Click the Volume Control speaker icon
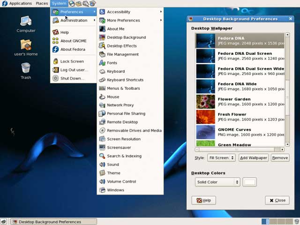Viewport: 300px width, 225px height. coord(102,181)
